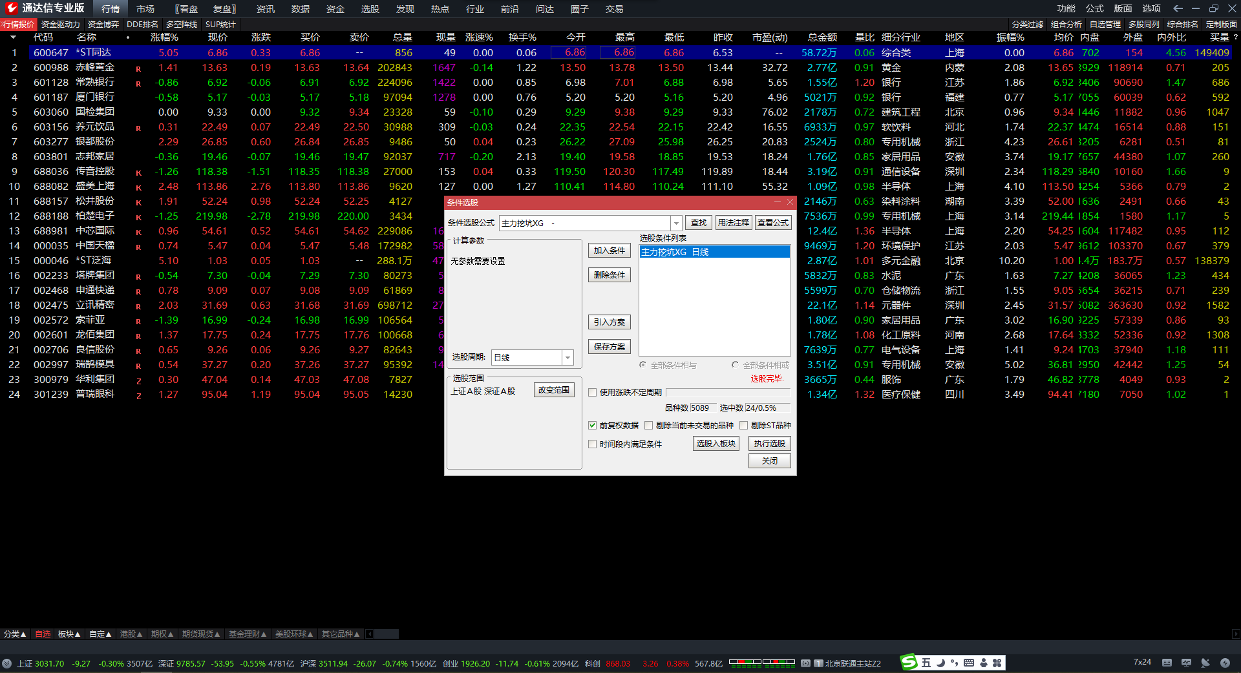This screenshot has height=673, width=1241.
Task: Open the column sort arrow left of 代码
Action: pyautogui.click(x=12, y=37)
